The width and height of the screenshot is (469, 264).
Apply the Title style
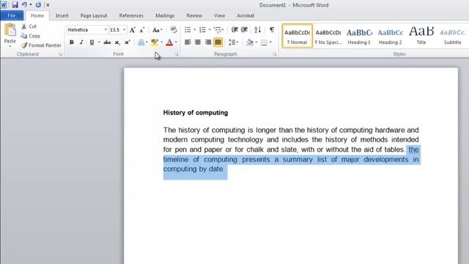point(421,36)
